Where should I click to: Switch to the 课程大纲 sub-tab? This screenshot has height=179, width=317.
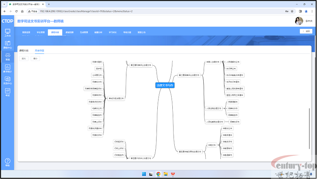(x=24, y=51)
